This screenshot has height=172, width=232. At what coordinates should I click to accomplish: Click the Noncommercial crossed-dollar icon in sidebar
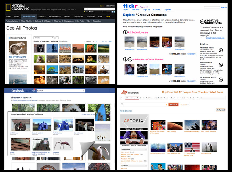coord(221,65)
